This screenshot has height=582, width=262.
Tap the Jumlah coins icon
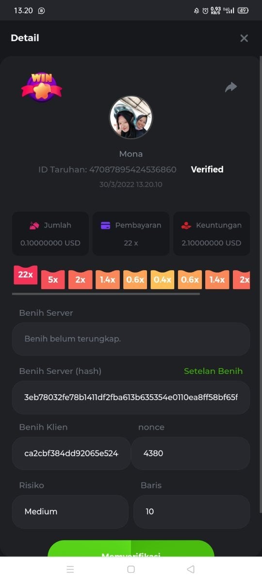[x=34, y=225]
